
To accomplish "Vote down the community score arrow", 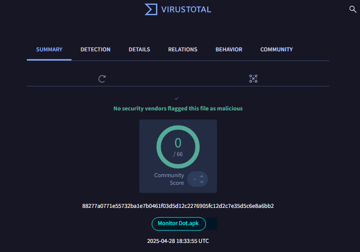I will [x=202, y=182].
